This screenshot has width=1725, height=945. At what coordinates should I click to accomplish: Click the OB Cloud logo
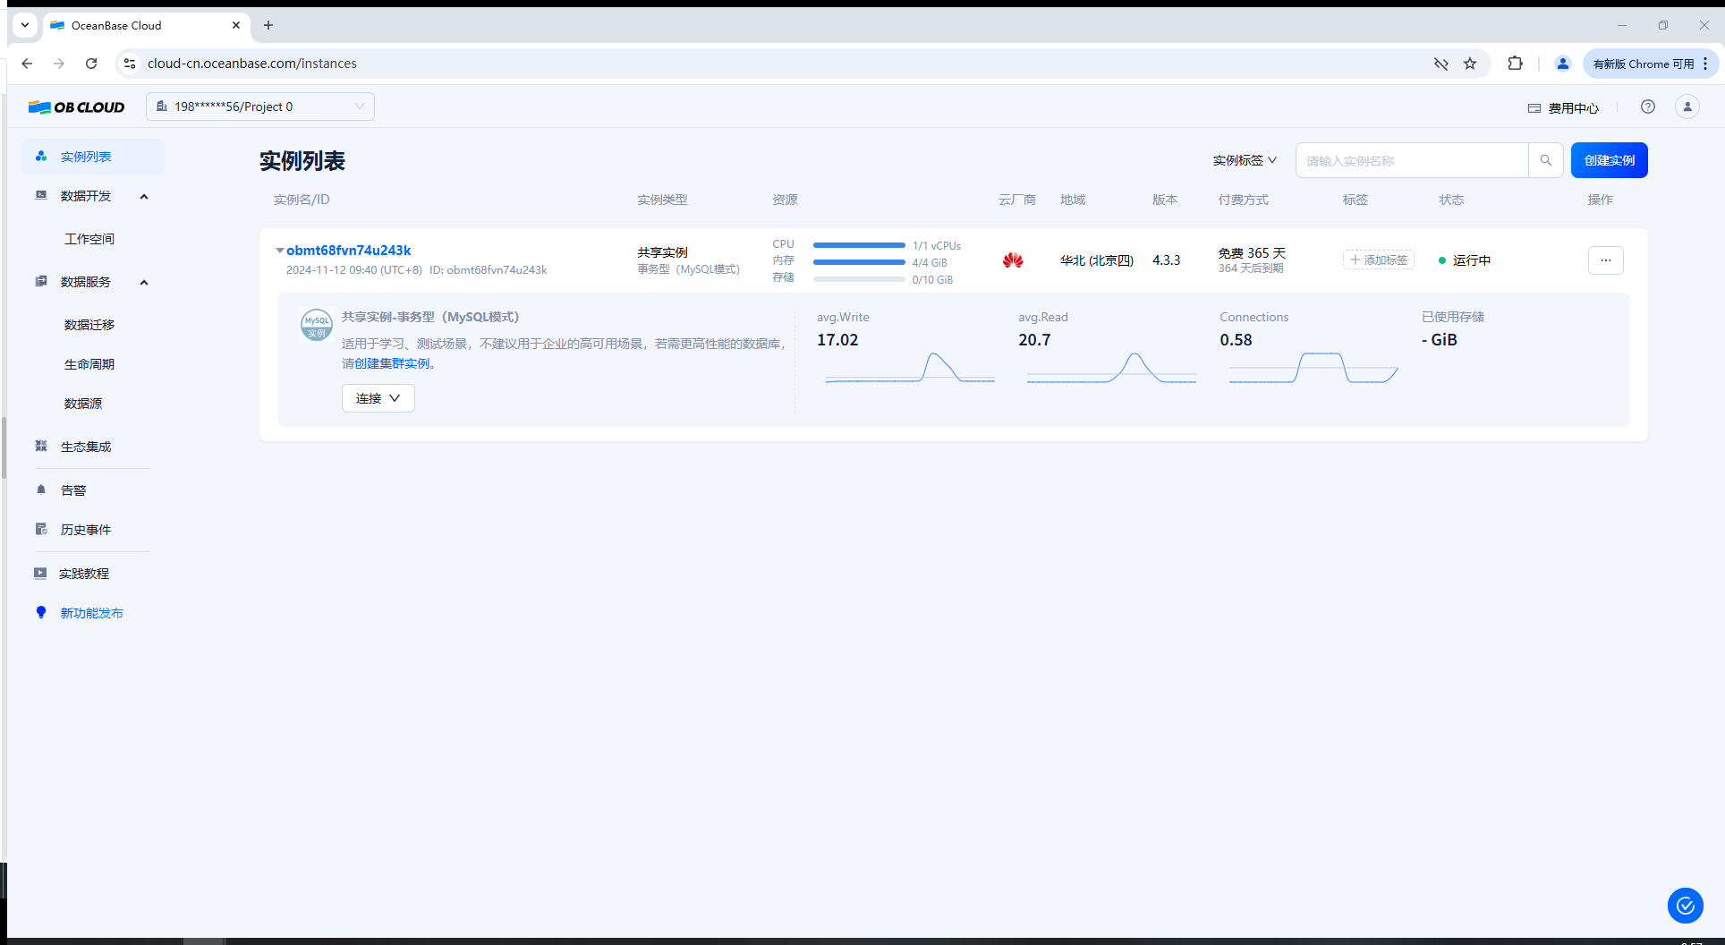pyautogui.click(x=77, y=107)
